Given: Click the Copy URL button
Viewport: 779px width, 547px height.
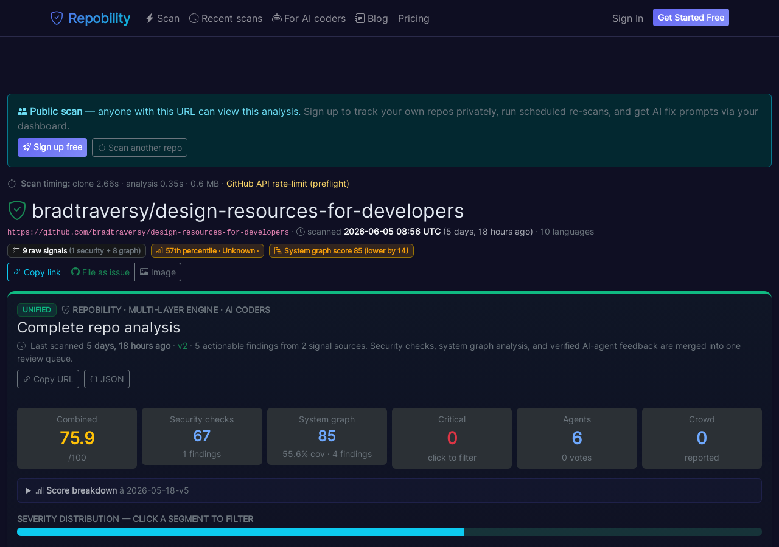Looking at the screenshot, I should click(x=48, y=379).
